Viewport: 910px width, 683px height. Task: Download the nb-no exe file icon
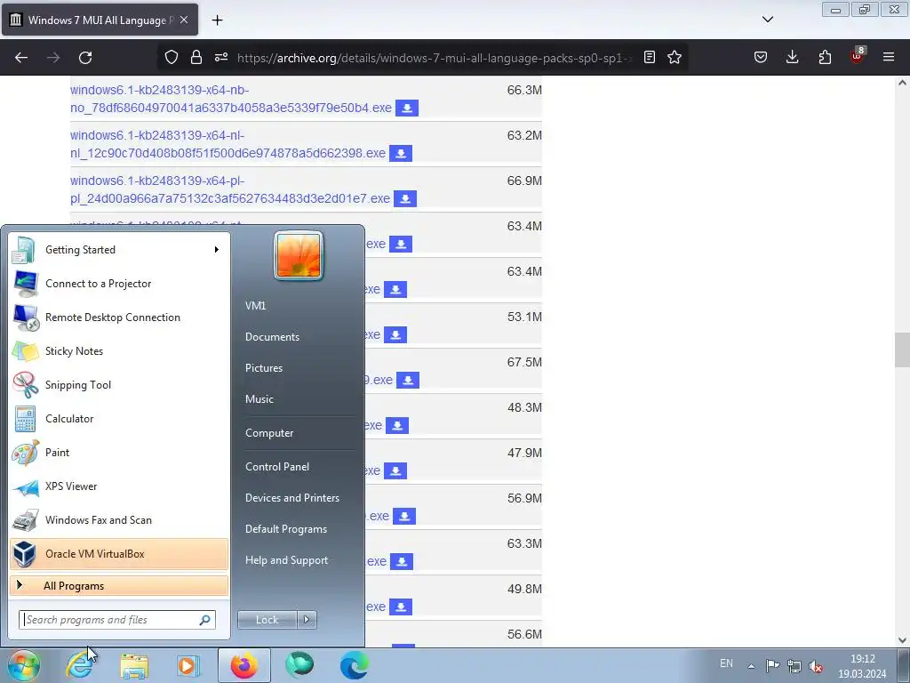point(407,108)
